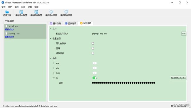The height and width of the screenshot is (108, 191).
Task: Click 保存选中配置 save selected config icon
Action: pyautogui.click(x=21, y=12)
